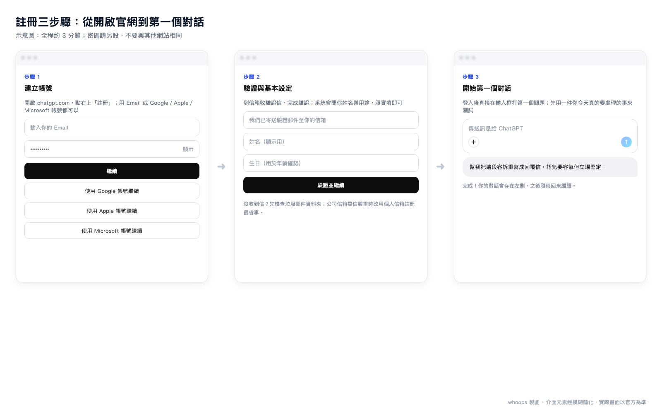Choose 使用 Microsoft 帳號繼續
662x414 pixels.
click(112, 231)
